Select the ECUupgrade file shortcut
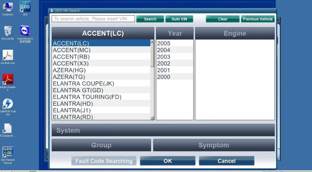 (8, 130)
